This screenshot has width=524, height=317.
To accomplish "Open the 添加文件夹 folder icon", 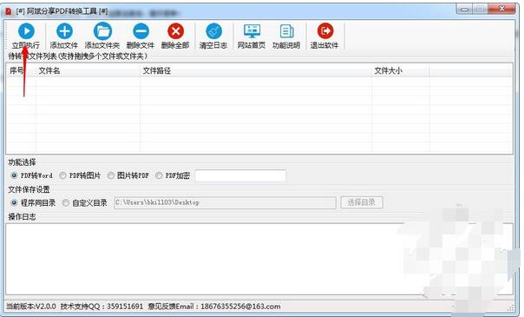I will coord(102,31).
